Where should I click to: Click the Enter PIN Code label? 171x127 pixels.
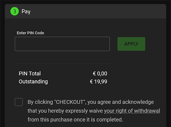(30, 33)
